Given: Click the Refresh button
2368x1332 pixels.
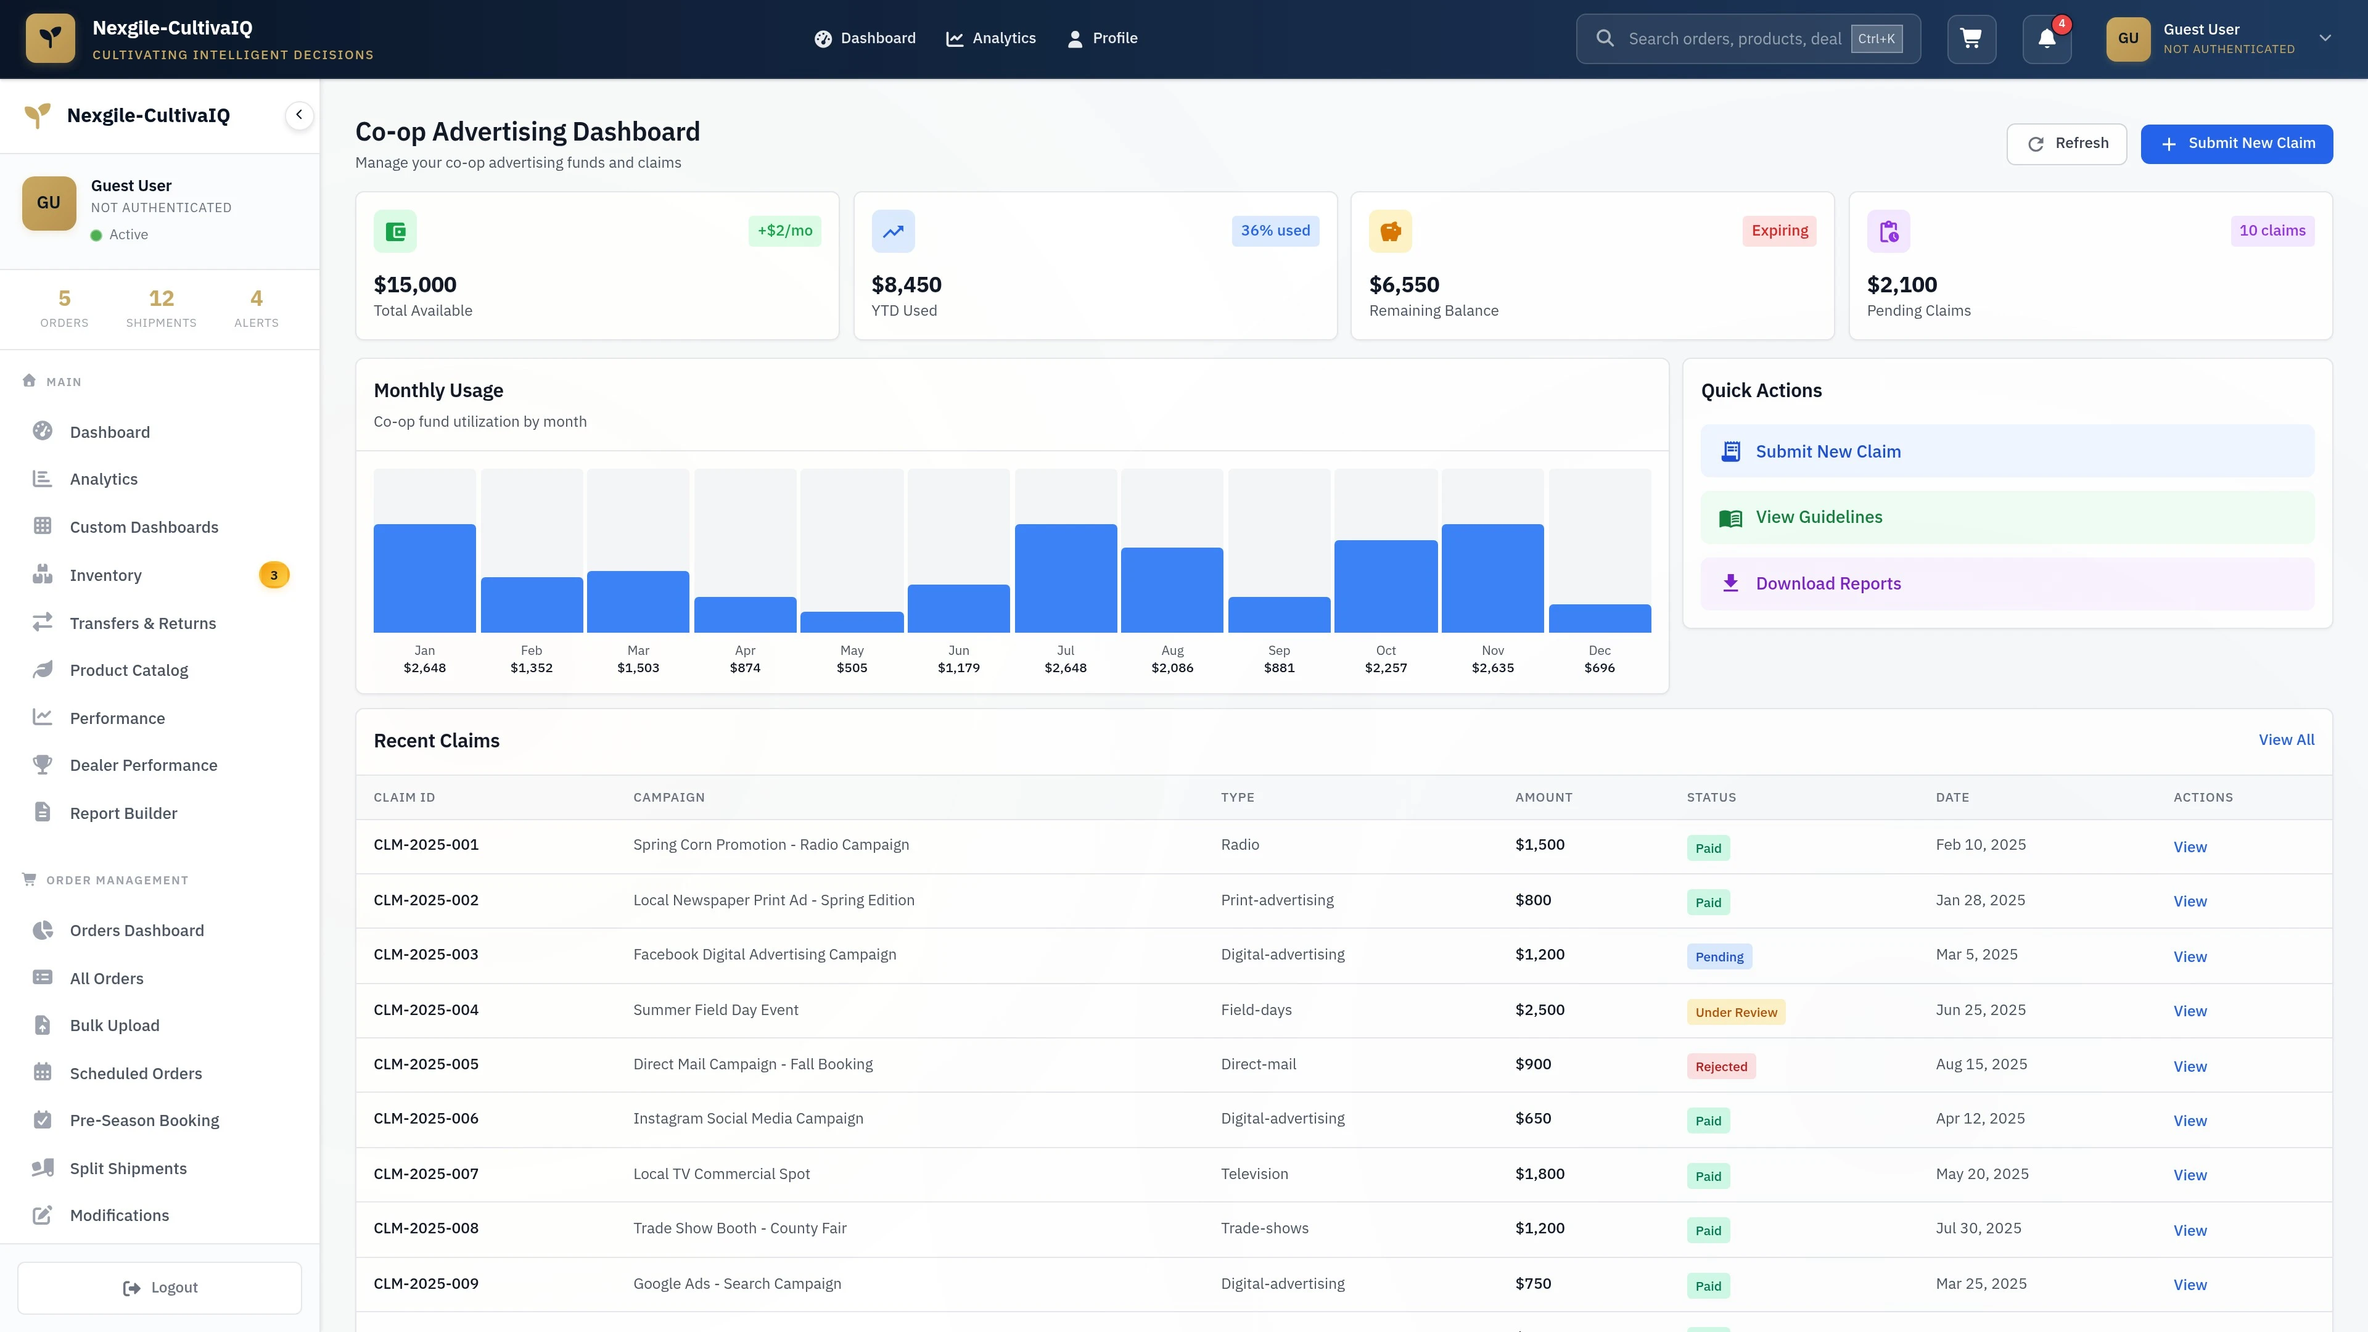Looking at the screenshot, I should click(x=2066, y=144).
